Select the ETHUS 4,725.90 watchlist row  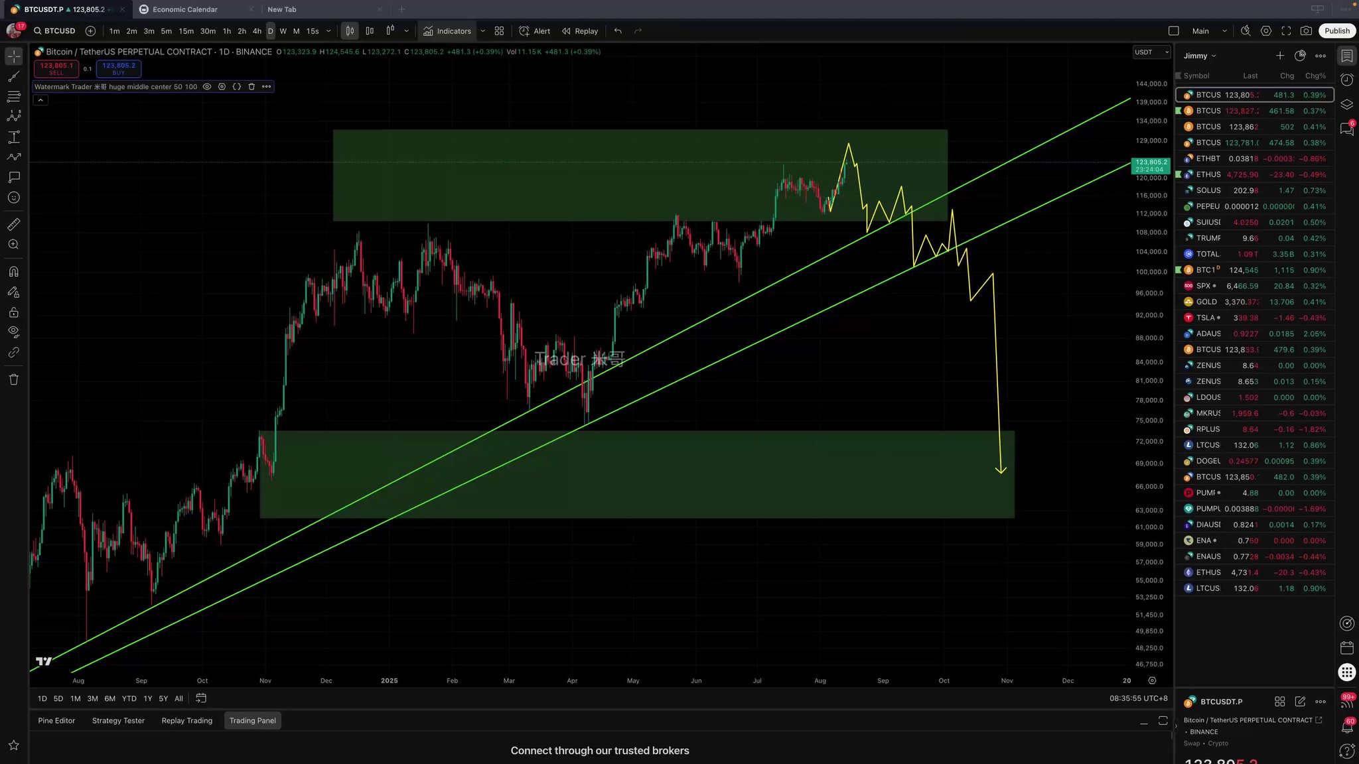(x=1255, y=174)
